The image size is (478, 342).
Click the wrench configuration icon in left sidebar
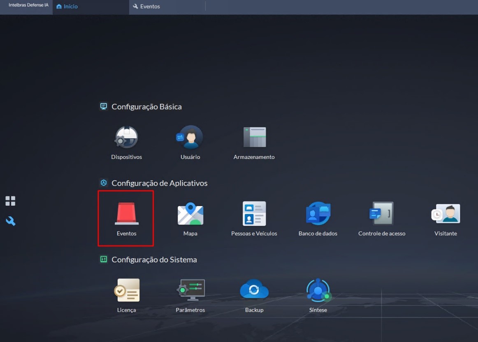click(10, 221)
